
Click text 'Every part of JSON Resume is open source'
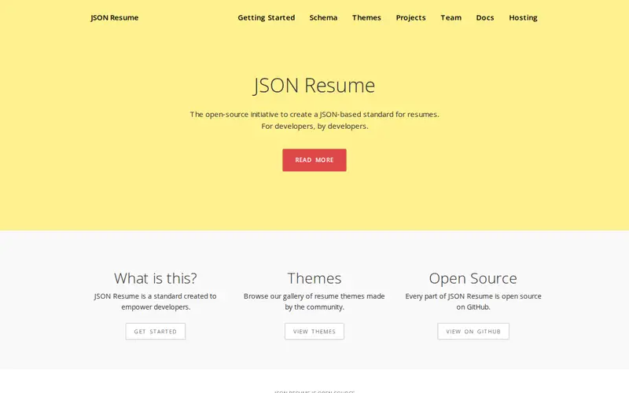click(x=473, y=296)
